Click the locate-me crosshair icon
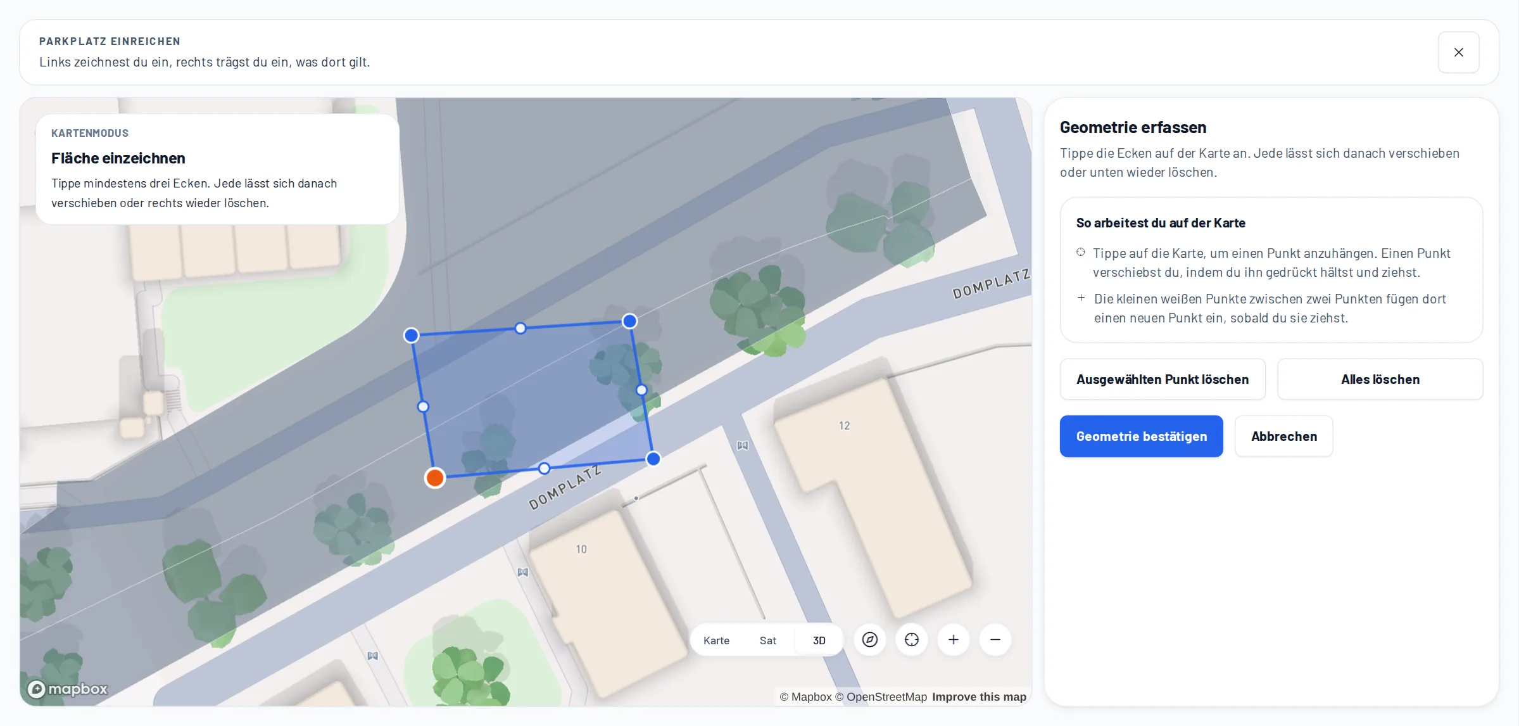Viewport: 1519px width, 726px height. click(912, 640)
